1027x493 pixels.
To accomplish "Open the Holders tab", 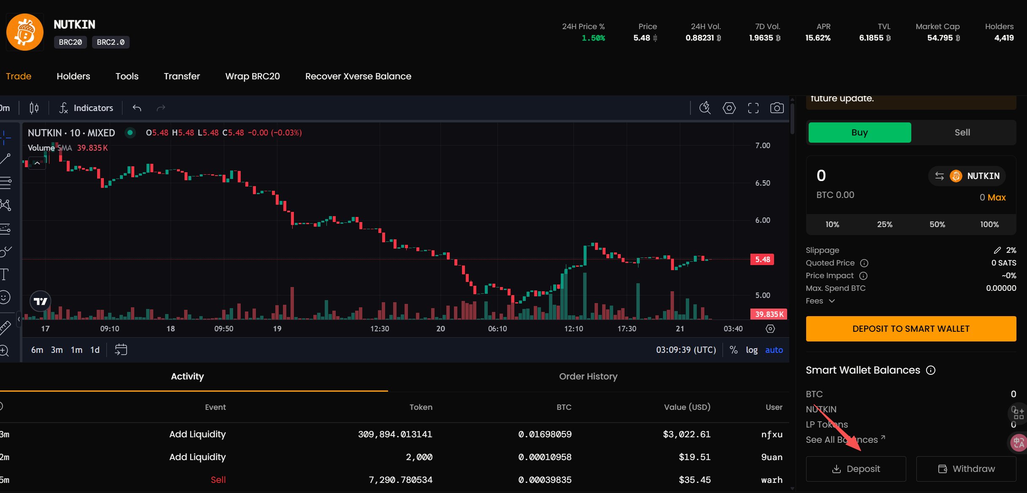I will tap(73, 76).
